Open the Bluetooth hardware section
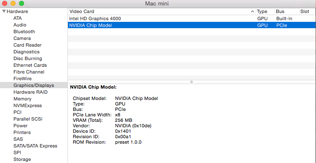 (24, 32)
